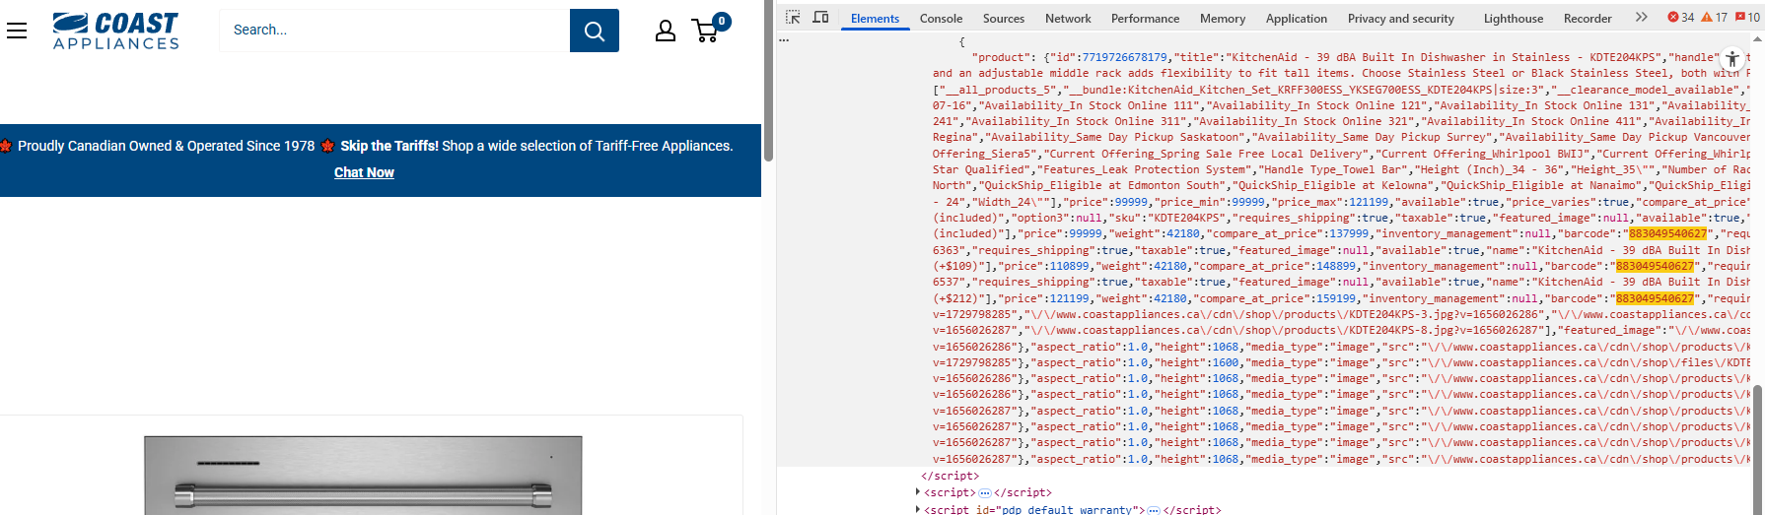The image size is (1765, 515).
Task: Click the "price":110899 value
Action: [1047, 266]
